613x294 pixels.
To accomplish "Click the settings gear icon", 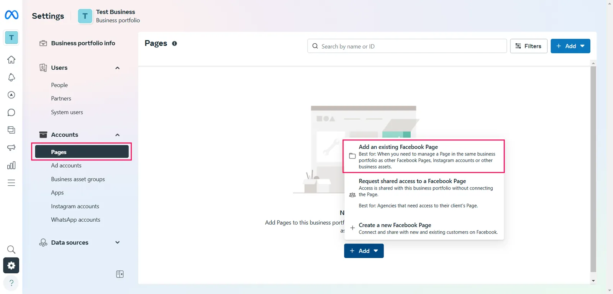I will [x=11, y=265].
